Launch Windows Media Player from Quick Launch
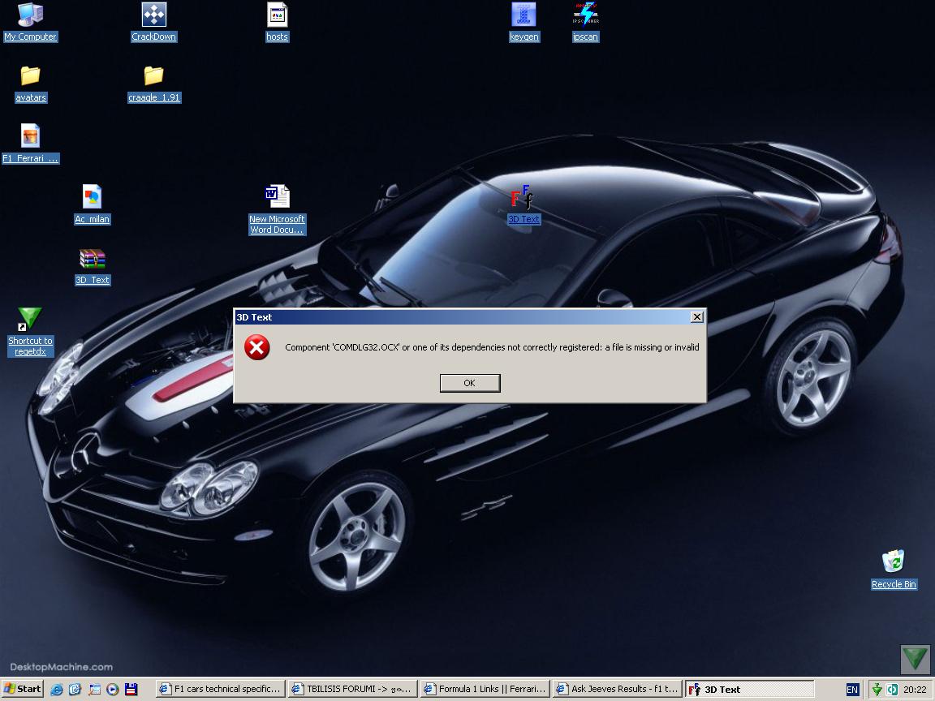The image size is (935, 701). click(x=113, y=690)
